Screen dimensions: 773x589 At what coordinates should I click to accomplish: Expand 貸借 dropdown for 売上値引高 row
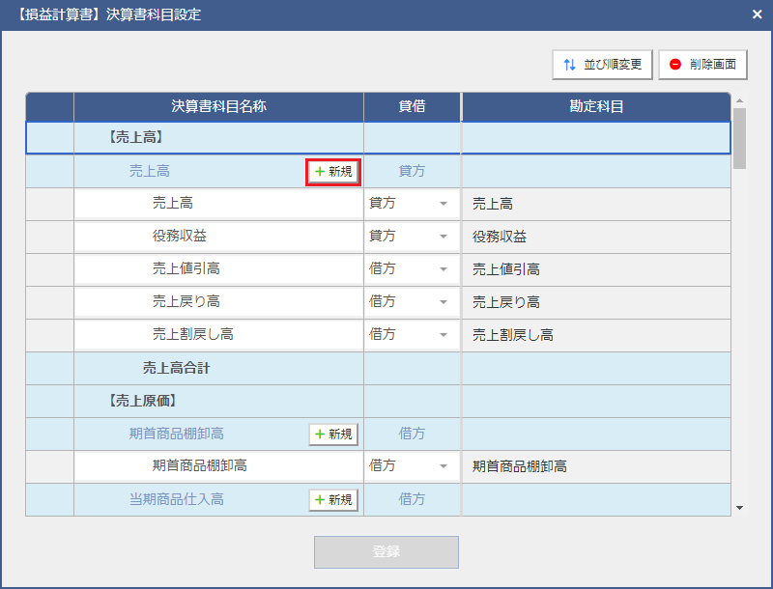444,270
